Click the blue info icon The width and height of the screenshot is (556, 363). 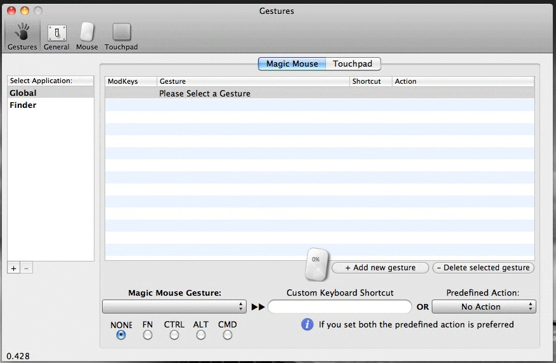click(307, 324)
